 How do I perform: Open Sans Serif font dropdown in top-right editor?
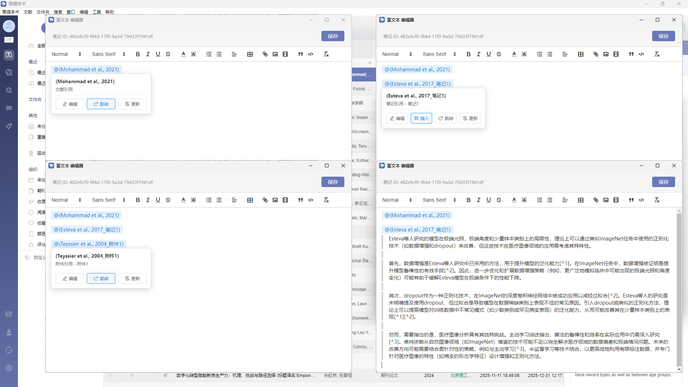coord(439,54)
